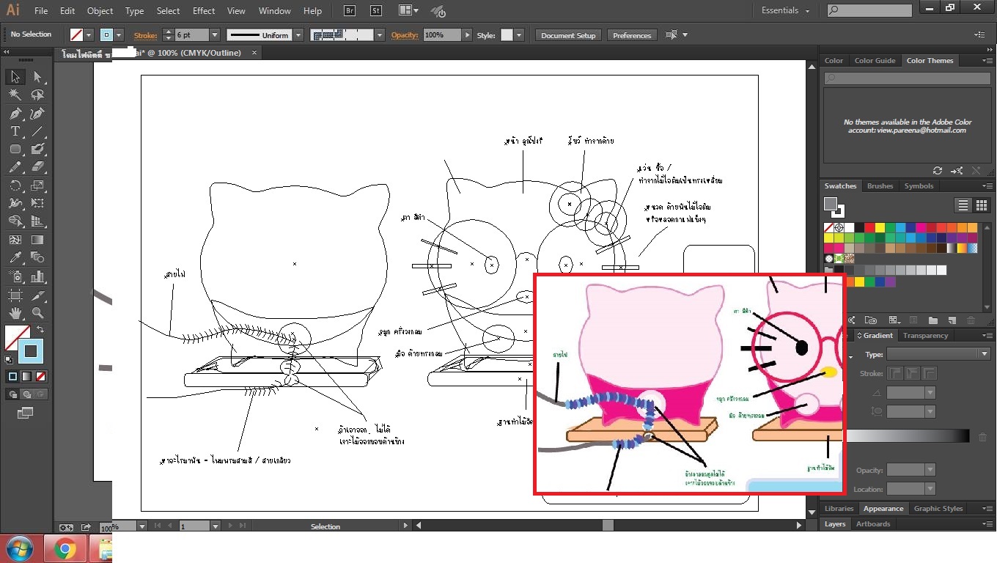Select the Magic Wand tool
This screenshot has height=563, width=997.
pyautogui.click(x=15, y=95)
